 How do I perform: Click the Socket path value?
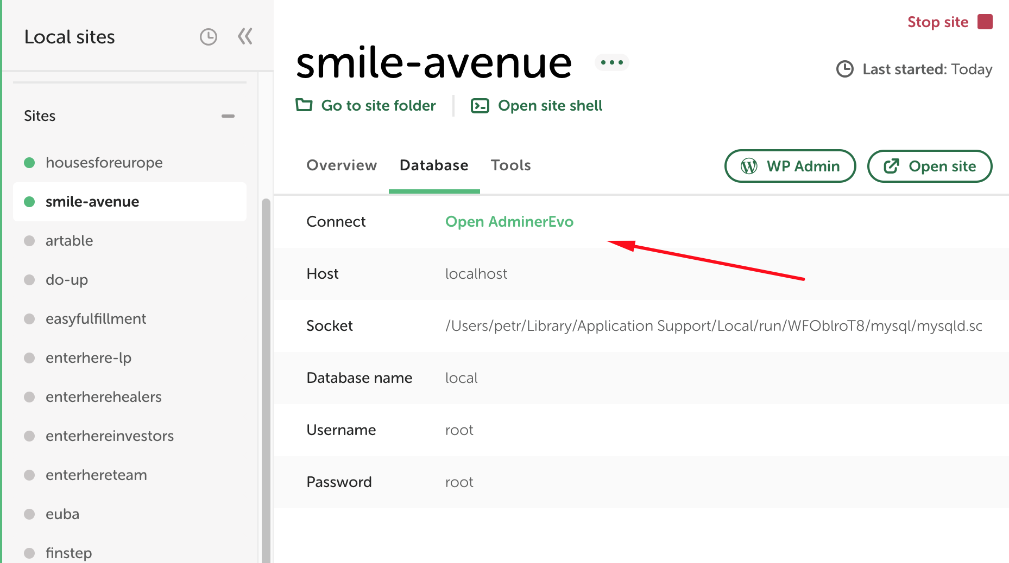[x=714, y=326]
